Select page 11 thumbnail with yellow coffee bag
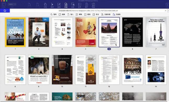The image size is (169, 102). tap(86, 69)
